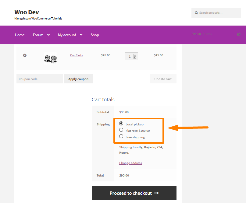Open My account from the navigation
The width and height of the screenshot is (246, 203).
(x=67, y=35)
